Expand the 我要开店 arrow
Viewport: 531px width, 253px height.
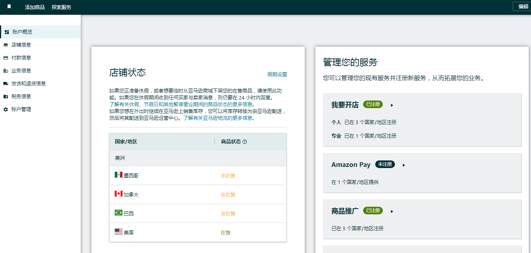pyautogui.click(x=392, y=105)
